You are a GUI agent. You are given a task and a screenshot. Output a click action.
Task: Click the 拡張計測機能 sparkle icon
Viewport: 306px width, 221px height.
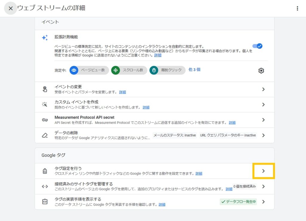(x=45, y=38)
